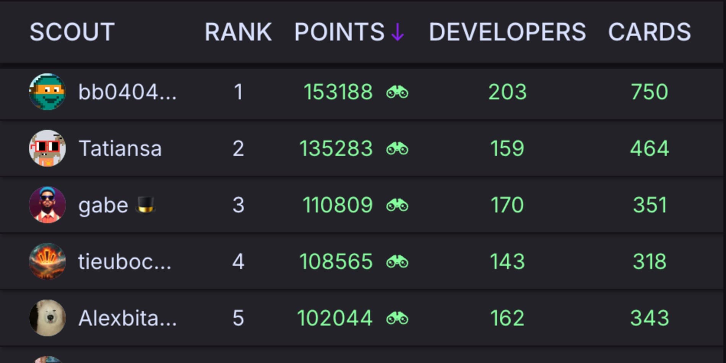
Task: Click cards count 464
Action: (650, 149)
